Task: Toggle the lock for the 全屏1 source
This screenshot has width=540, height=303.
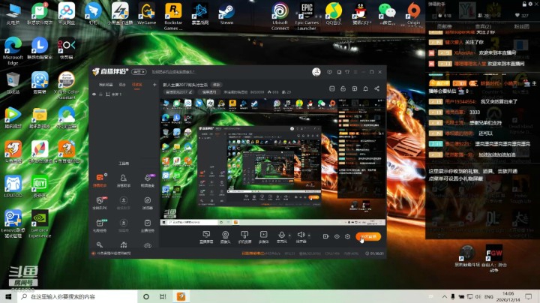Action: click(101, 94)
